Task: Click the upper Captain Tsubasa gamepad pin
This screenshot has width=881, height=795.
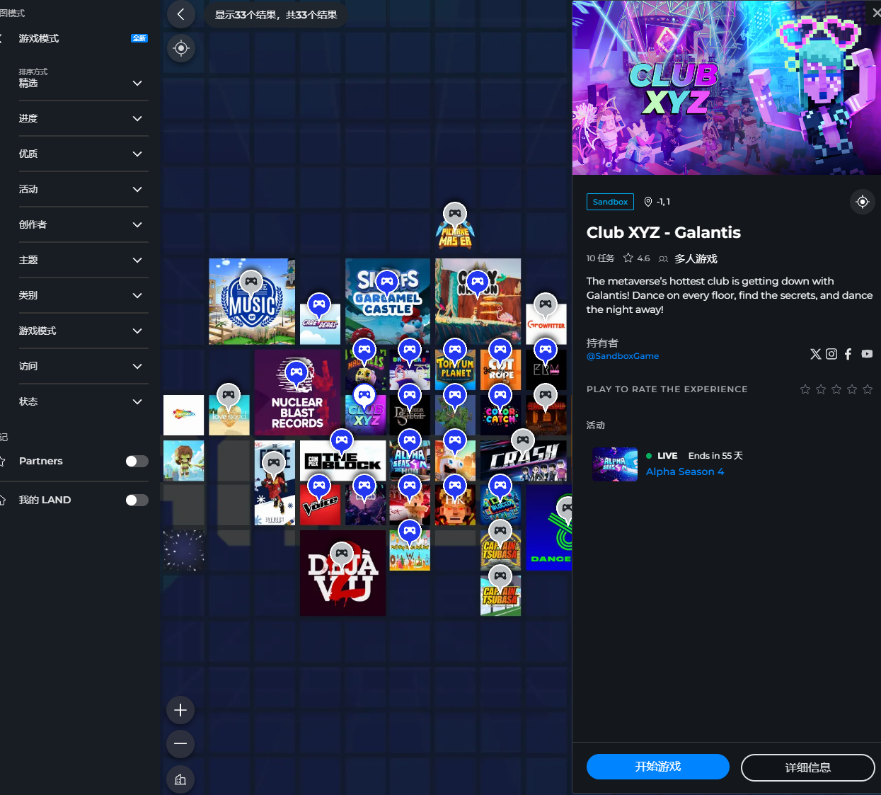Action: [x=500, y=531]
